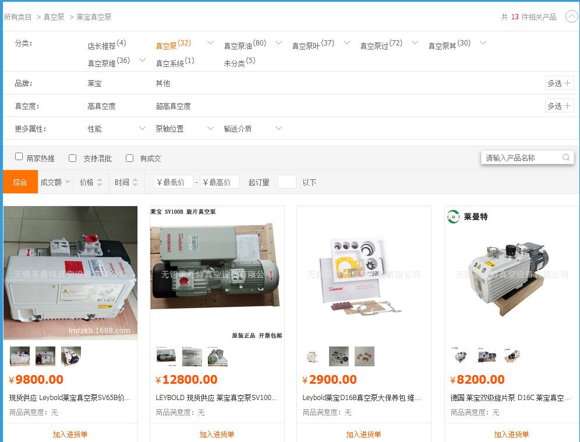This screenshot has width=580, height=442.
Task: Add the ¥8200.00 D16C pump to 进货单
Action: [511, 434]
